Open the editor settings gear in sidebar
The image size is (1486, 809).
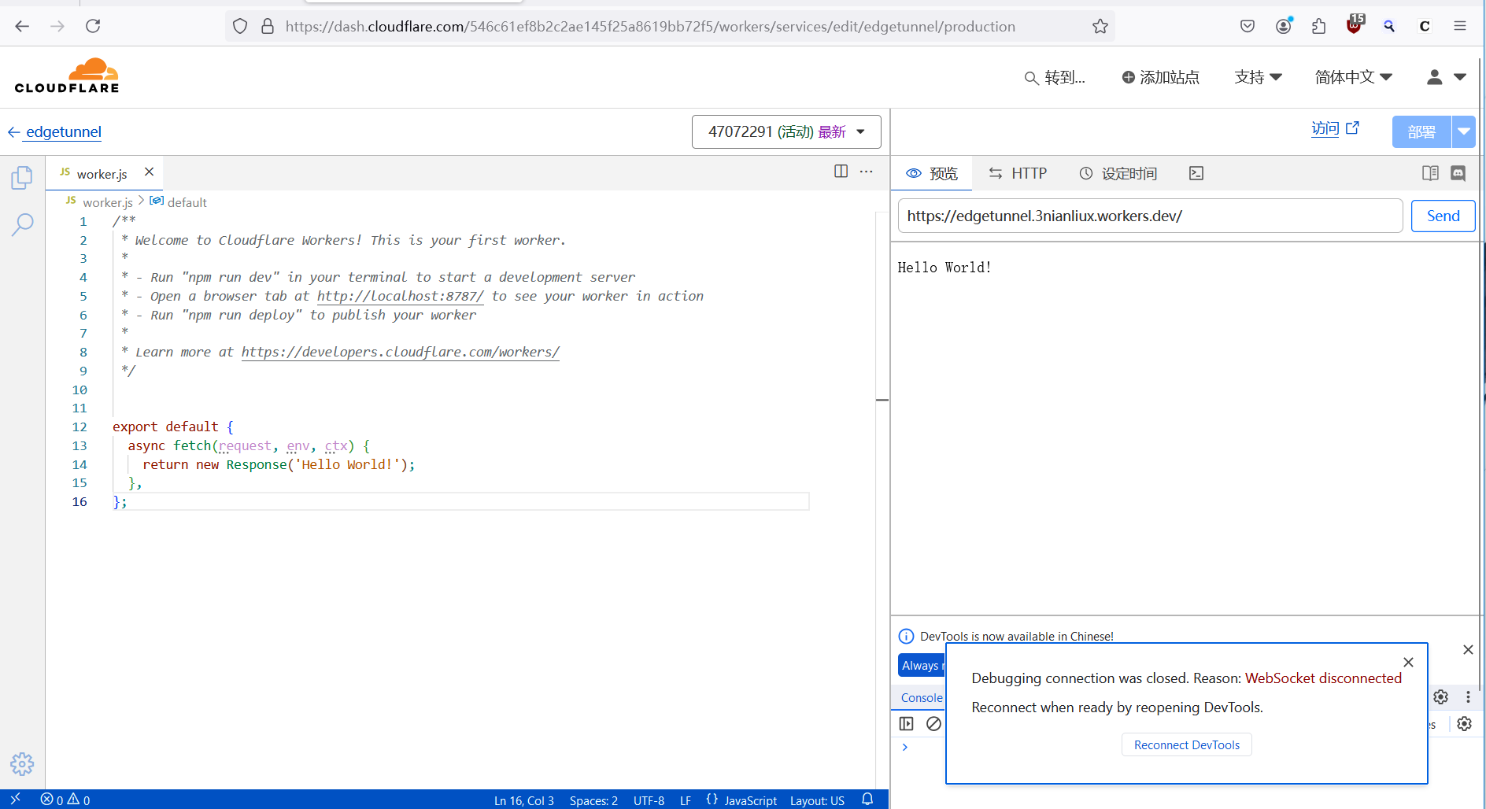[22, 763]
